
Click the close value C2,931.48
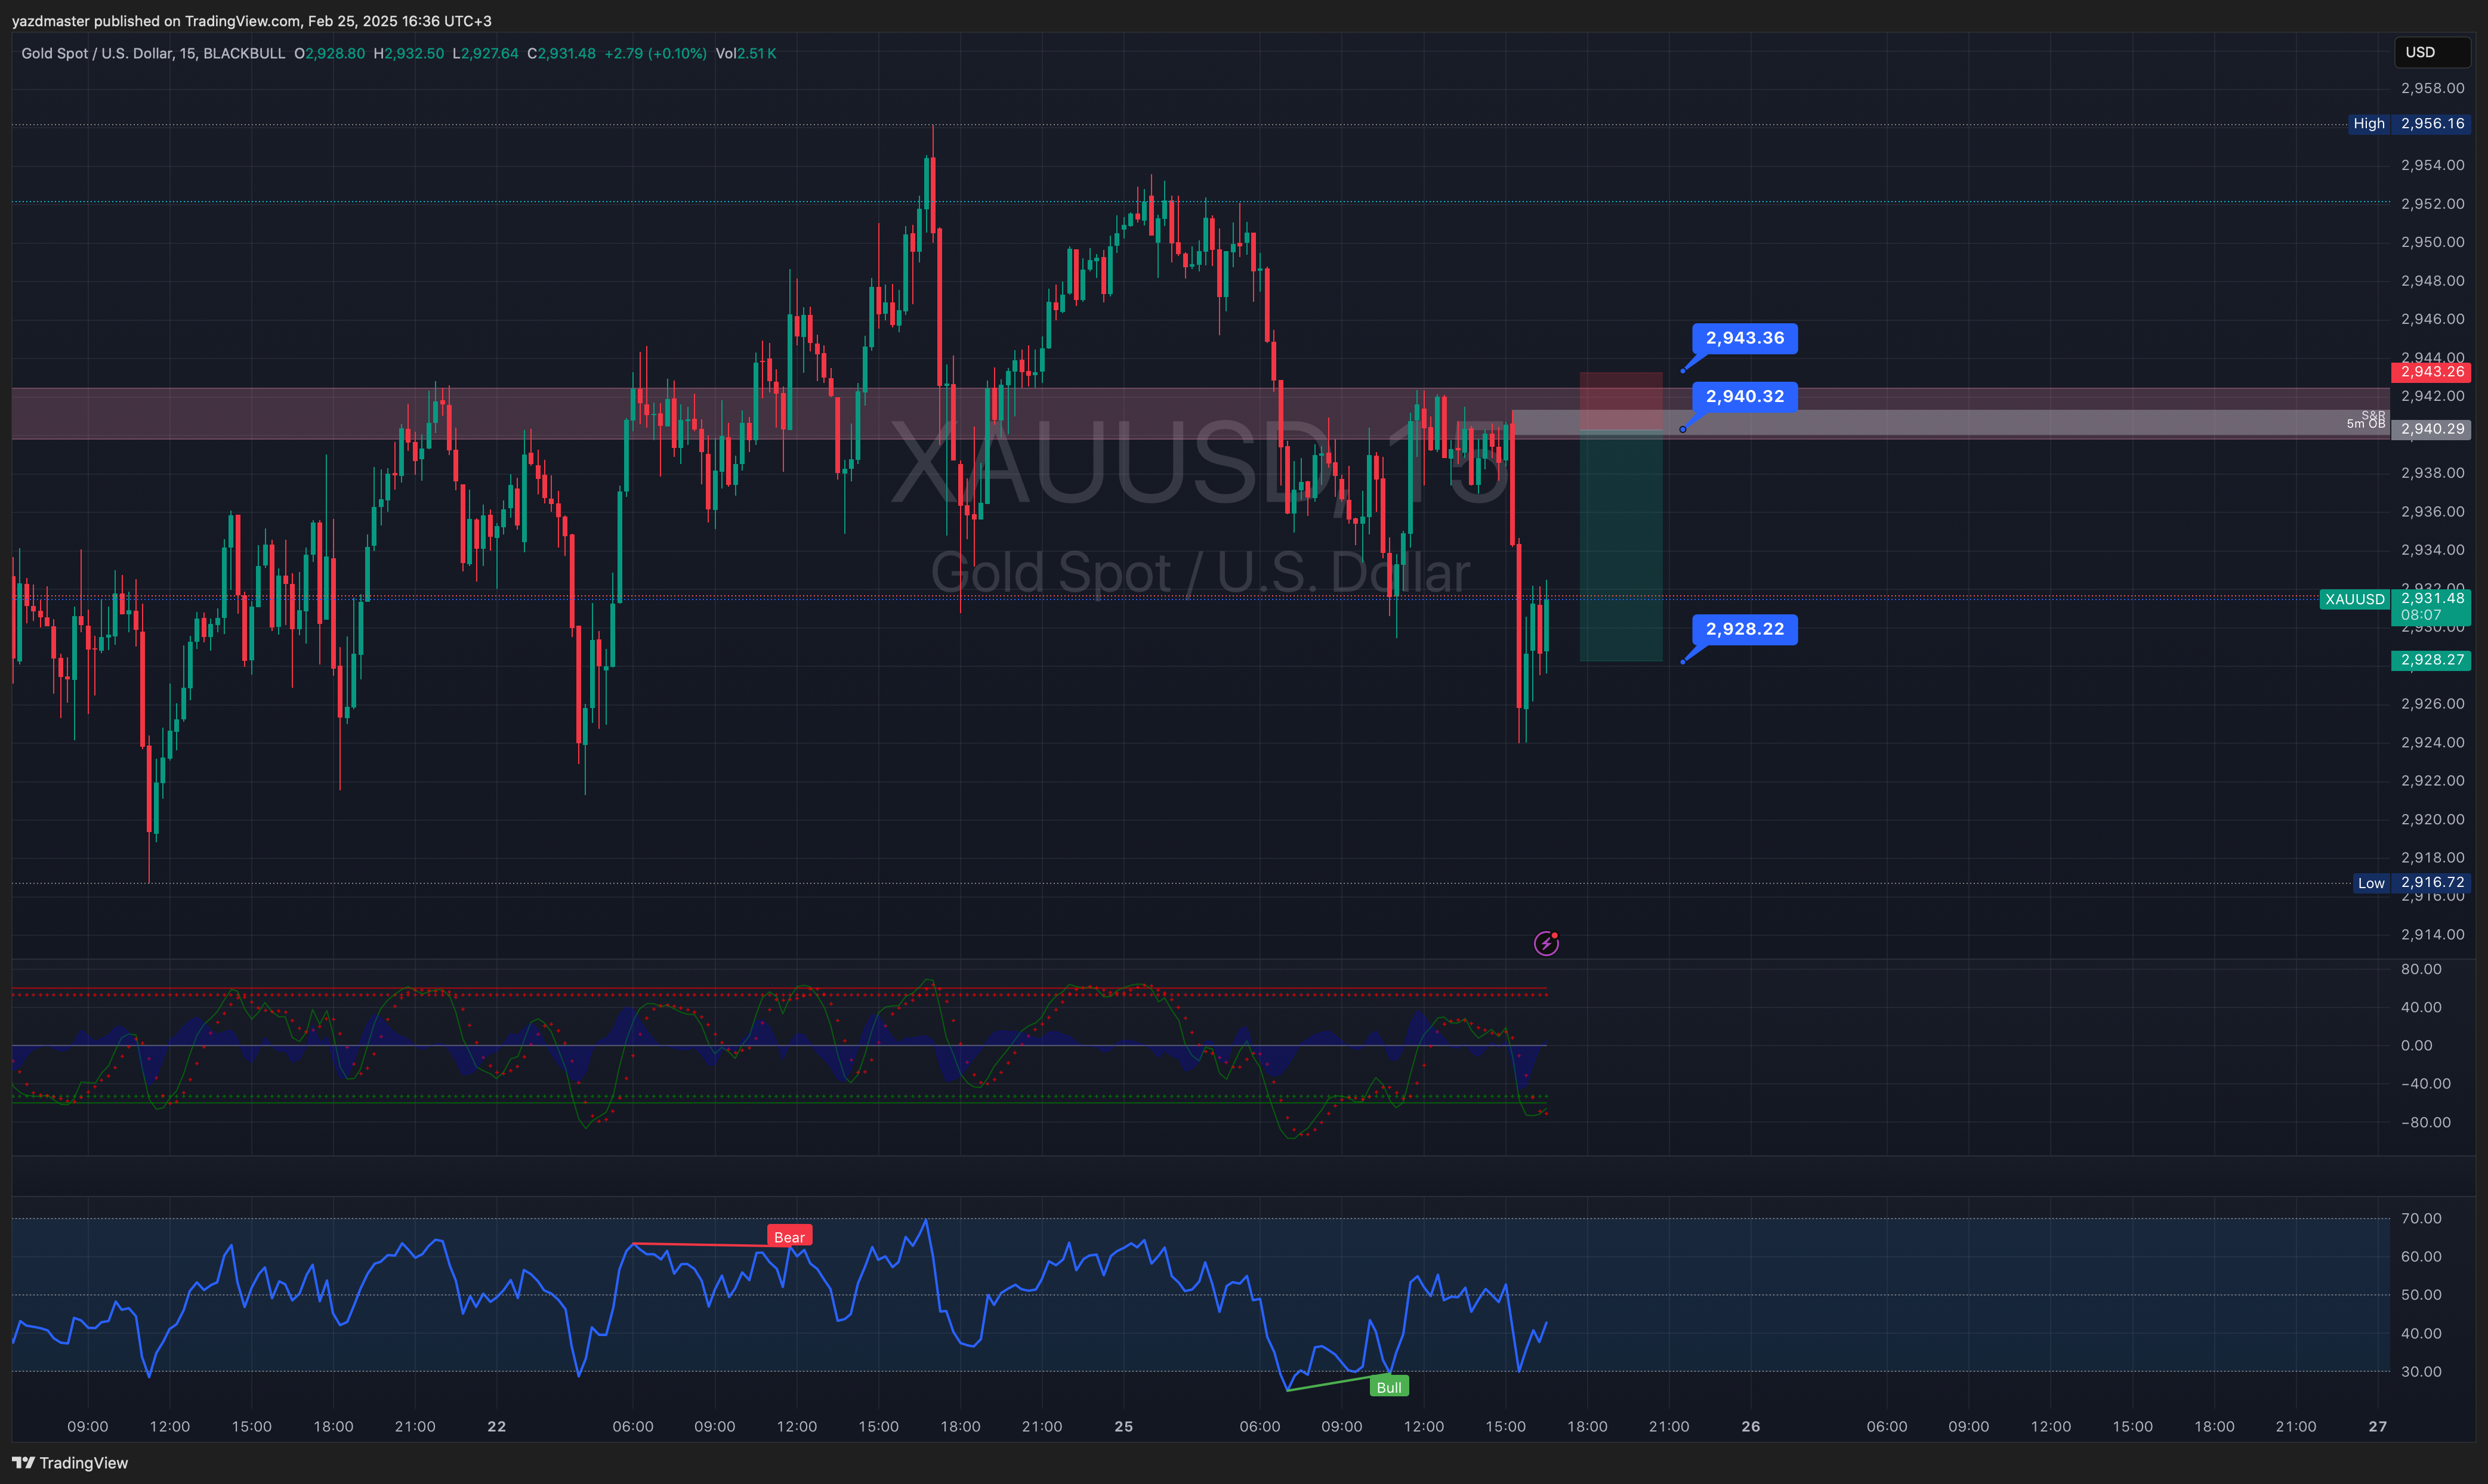coord(562,53)
